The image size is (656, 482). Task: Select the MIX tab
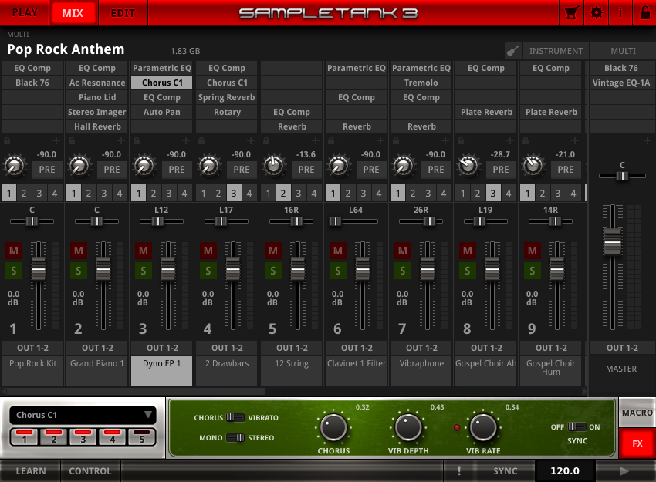[73, 13]
